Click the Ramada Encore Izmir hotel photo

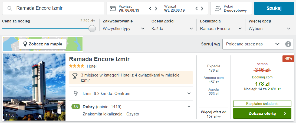pos(34,87)
